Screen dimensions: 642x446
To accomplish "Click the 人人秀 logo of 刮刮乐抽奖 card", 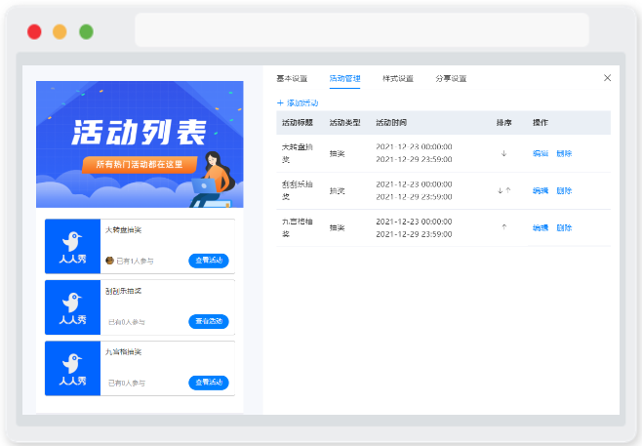I will pyautogui.click(x=72, y=307).
